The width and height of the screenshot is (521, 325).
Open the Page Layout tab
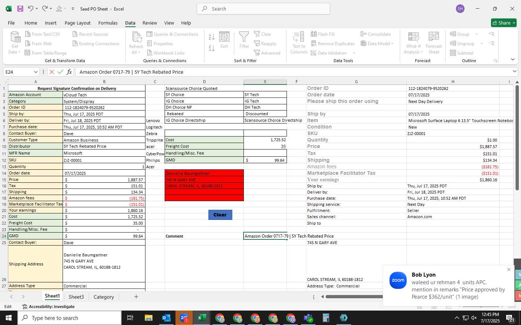click(77, 23)
